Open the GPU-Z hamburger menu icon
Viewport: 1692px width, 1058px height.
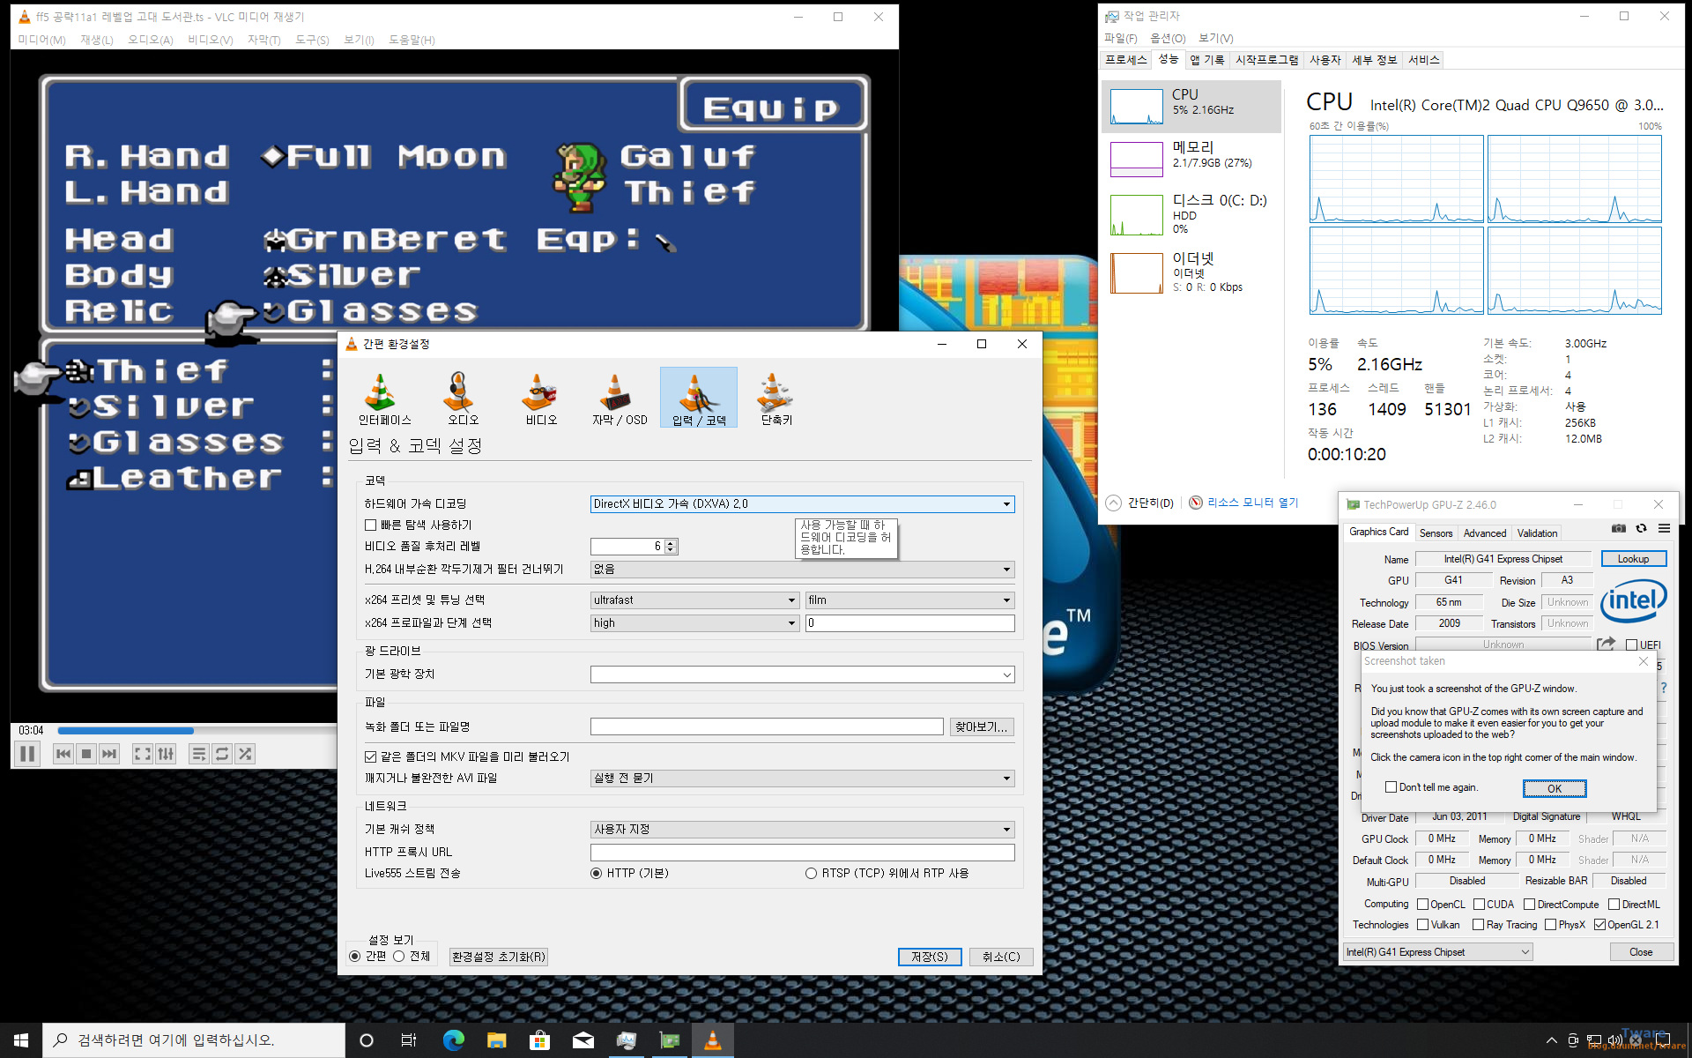pos(1664,529)
